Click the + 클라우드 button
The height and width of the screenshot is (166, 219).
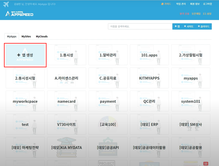coord(204,26)
